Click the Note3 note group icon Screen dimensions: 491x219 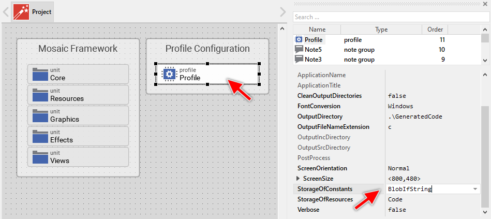pyautogui.click(x=299, y=60)
